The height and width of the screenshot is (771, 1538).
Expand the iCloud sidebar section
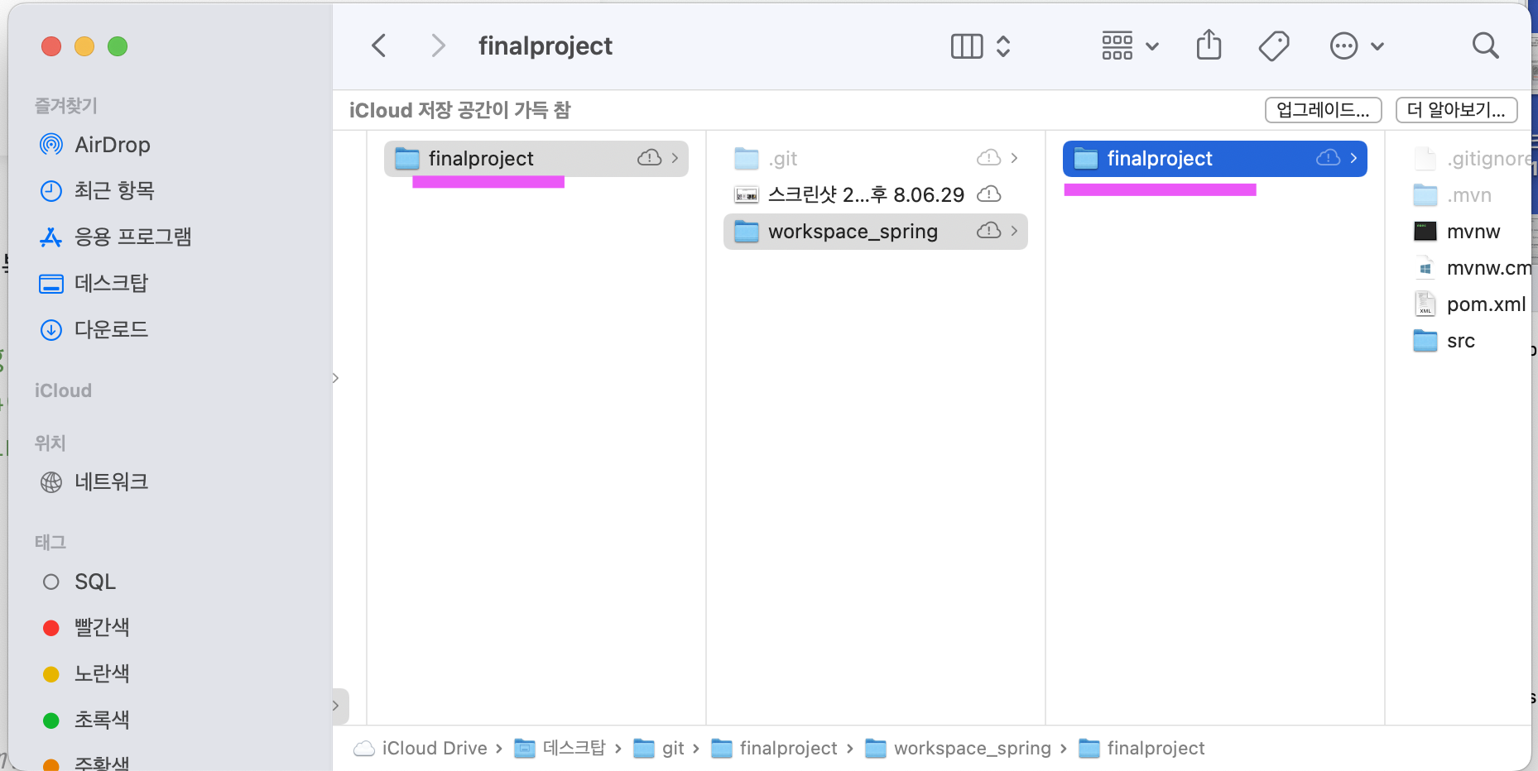63,390
